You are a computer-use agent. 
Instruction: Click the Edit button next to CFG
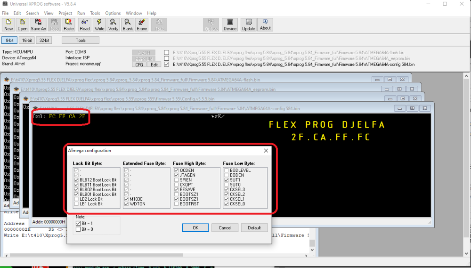[154, 65]
